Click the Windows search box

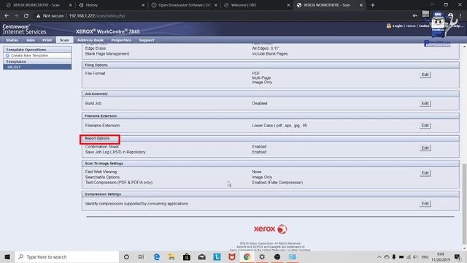click(67, 256)
